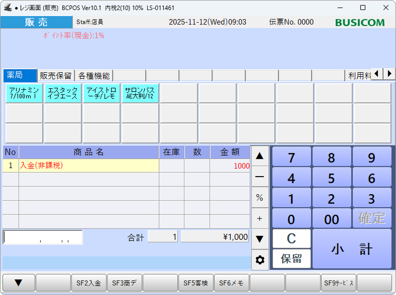396x295 pixels.
Task: Select 入金(非課税) row in item list
Action: [x=88, y=166]
